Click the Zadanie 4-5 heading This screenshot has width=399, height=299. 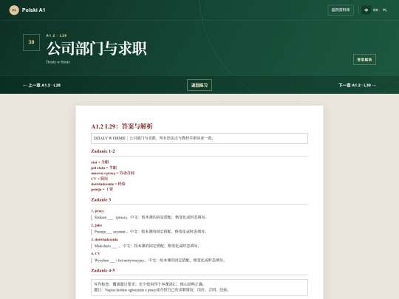tap(103, 270)
